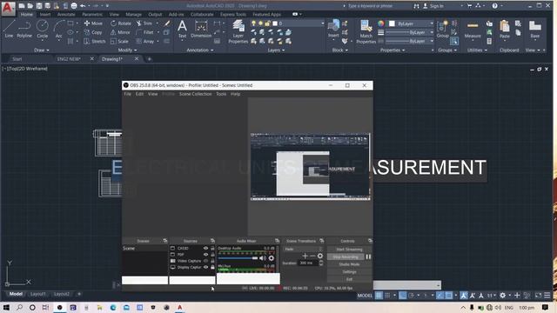557x313 pixels.
Task: Activate the Move command
Action: pyautogui.click(x=93, y=23)
